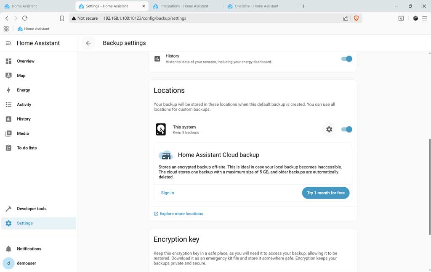Click browser back arrow
The height and width of the screenshot is (272, 431).
click(7, 18)
